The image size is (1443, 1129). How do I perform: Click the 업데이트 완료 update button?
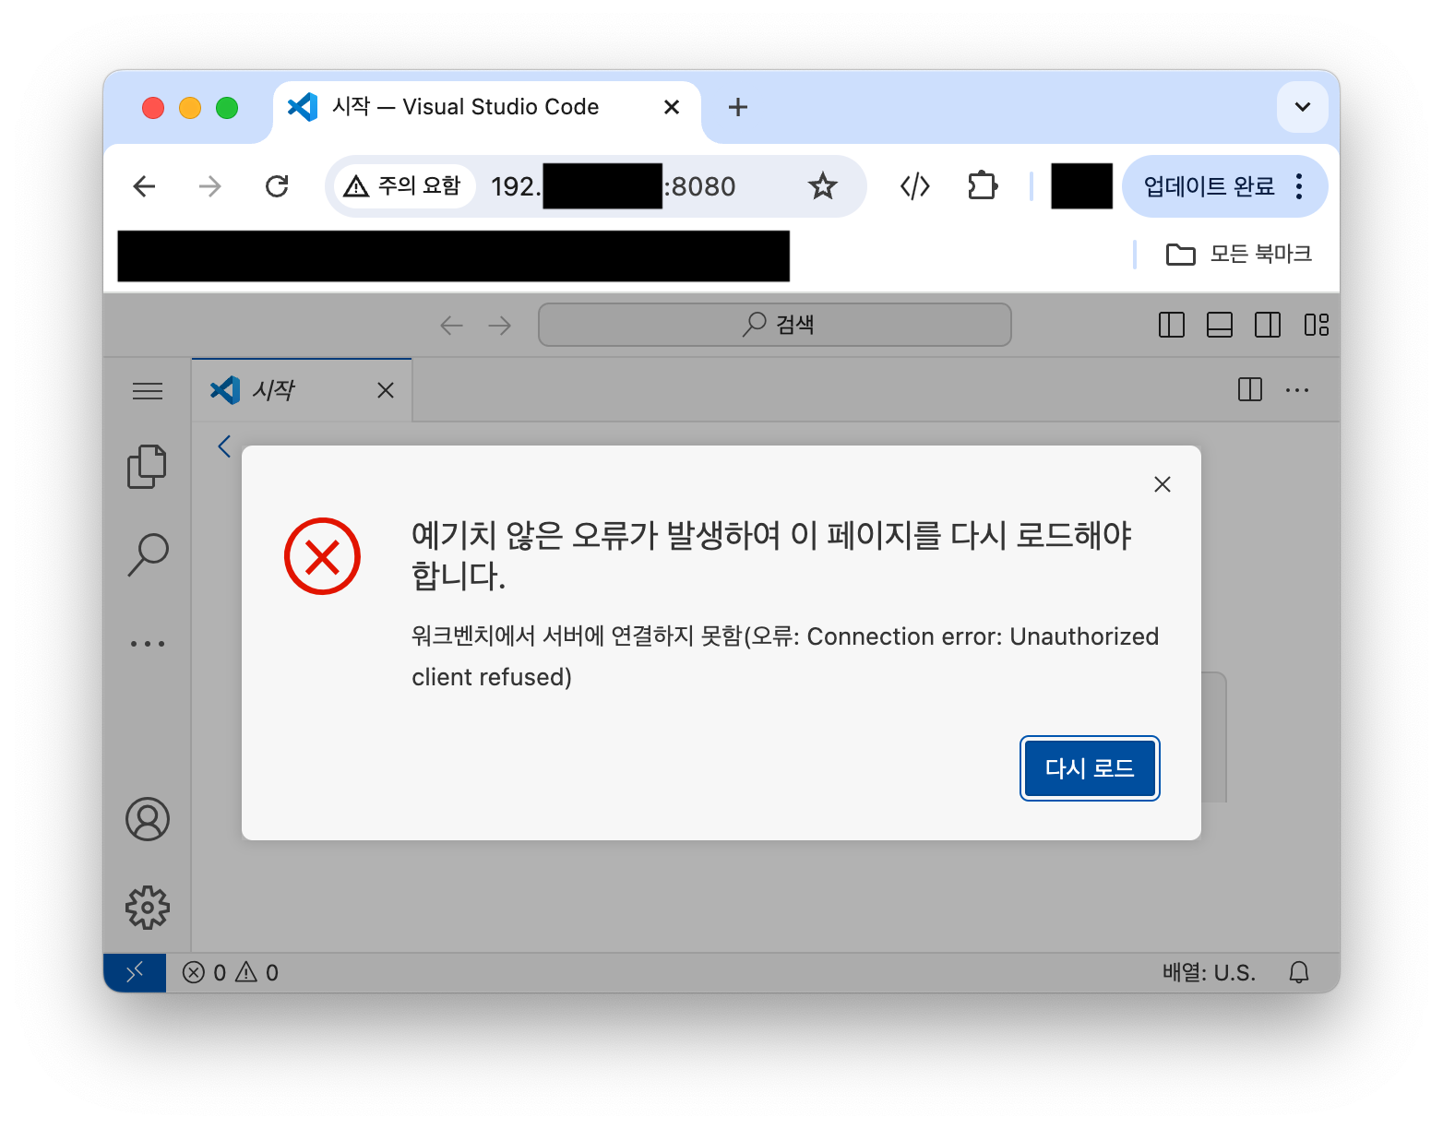click(1209, 186)
